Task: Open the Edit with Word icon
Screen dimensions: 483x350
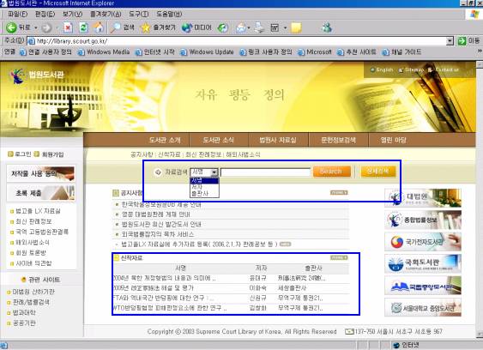Action: (x=275, y=28)
